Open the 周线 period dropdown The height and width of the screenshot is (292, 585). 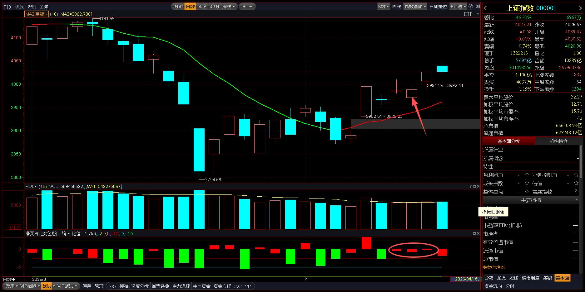(229, 7)
